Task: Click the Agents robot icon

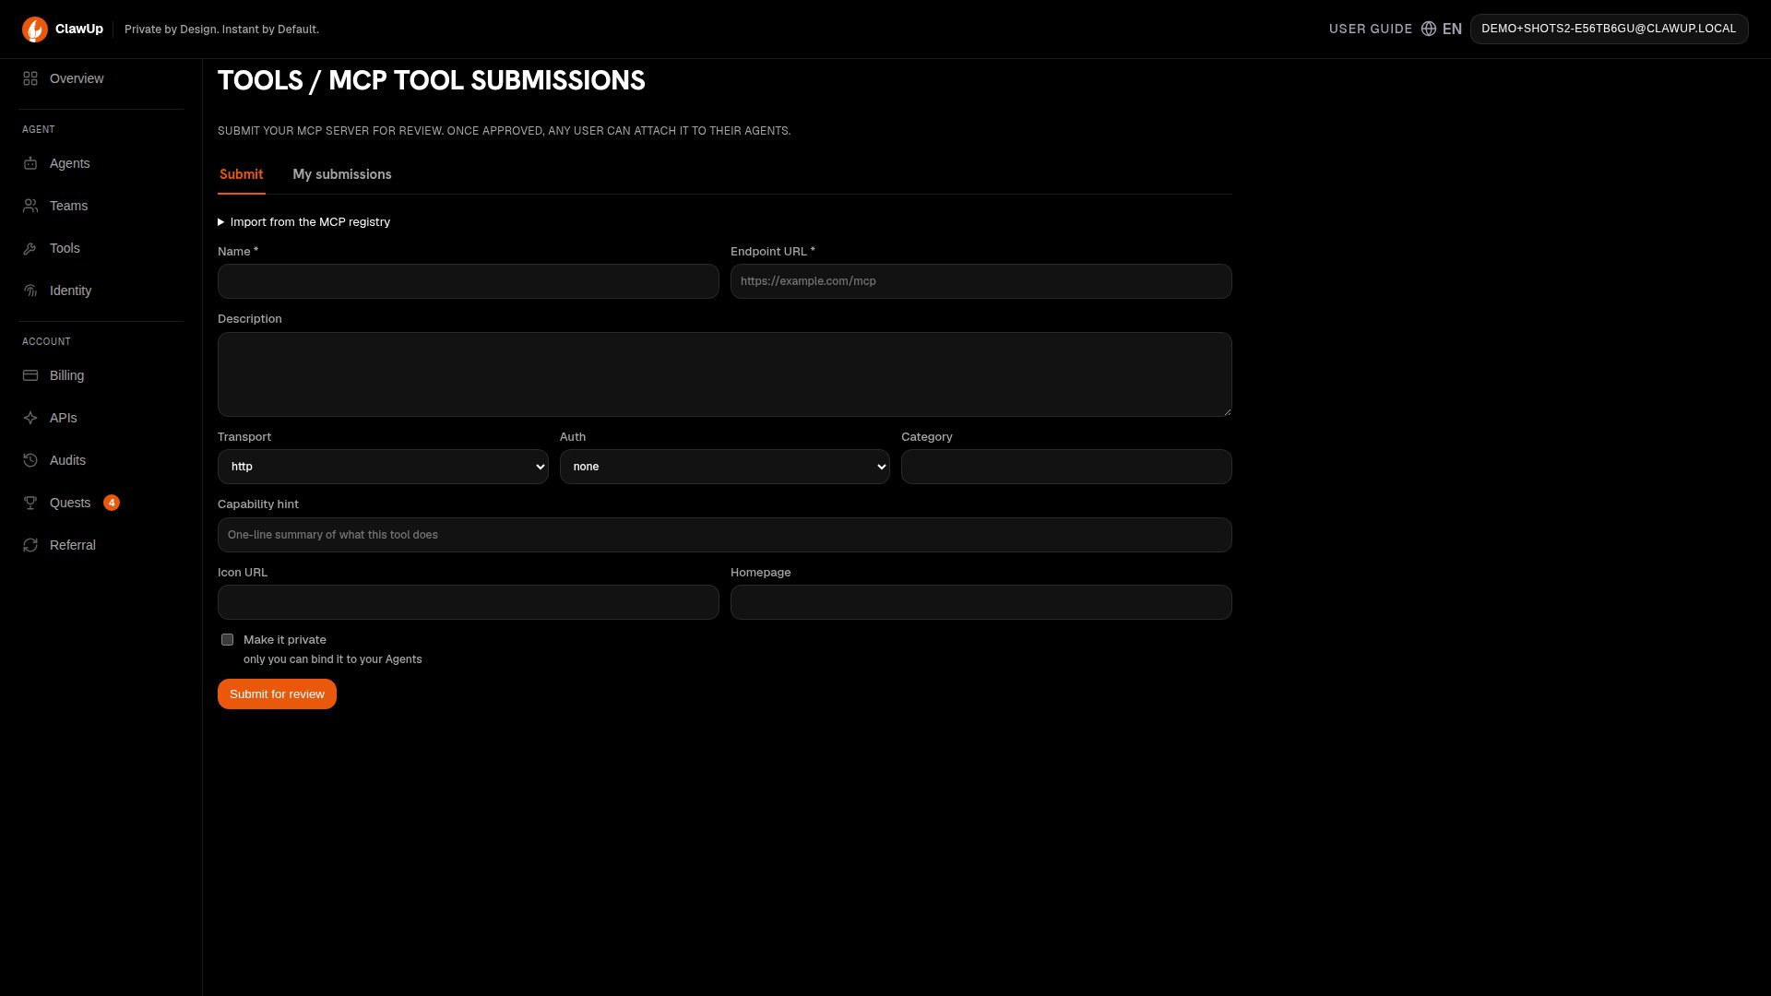Action: 30,163
